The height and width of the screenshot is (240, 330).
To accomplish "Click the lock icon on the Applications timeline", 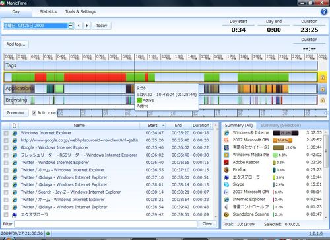I will coord(323,89).
